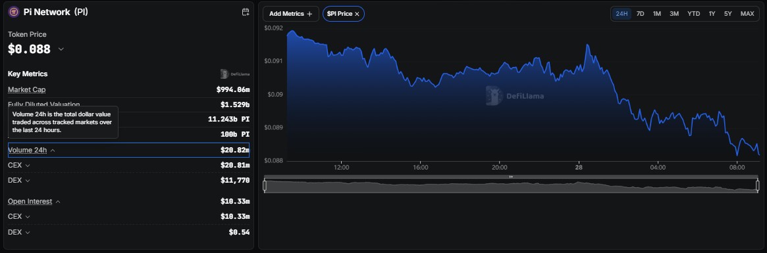Click the $994.06m market cap value
Image resolution: width=767 pixels, height=253 pixels.
[233, 89]
